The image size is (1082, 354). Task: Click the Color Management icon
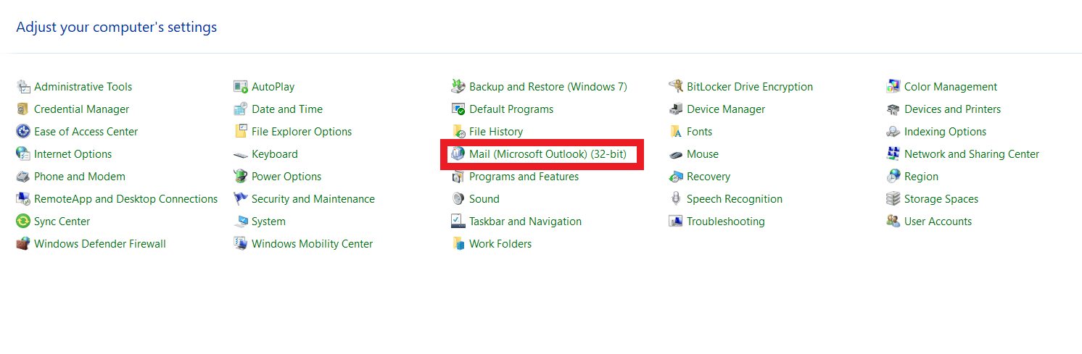[893, 87]
